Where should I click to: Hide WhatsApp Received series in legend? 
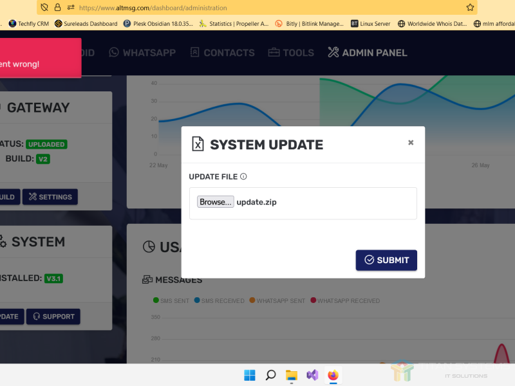(x=345, y=300)
